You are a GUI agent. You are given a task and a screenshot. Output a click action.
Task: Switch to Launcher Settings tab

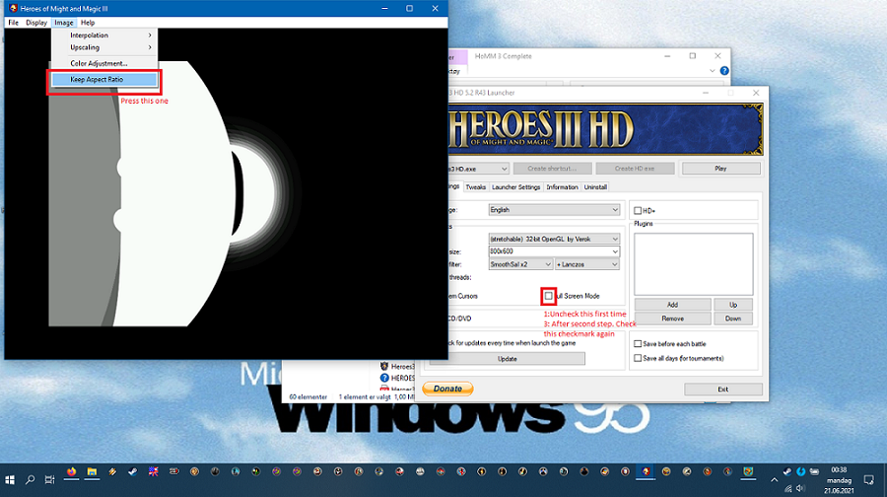[x=515, y=186]
